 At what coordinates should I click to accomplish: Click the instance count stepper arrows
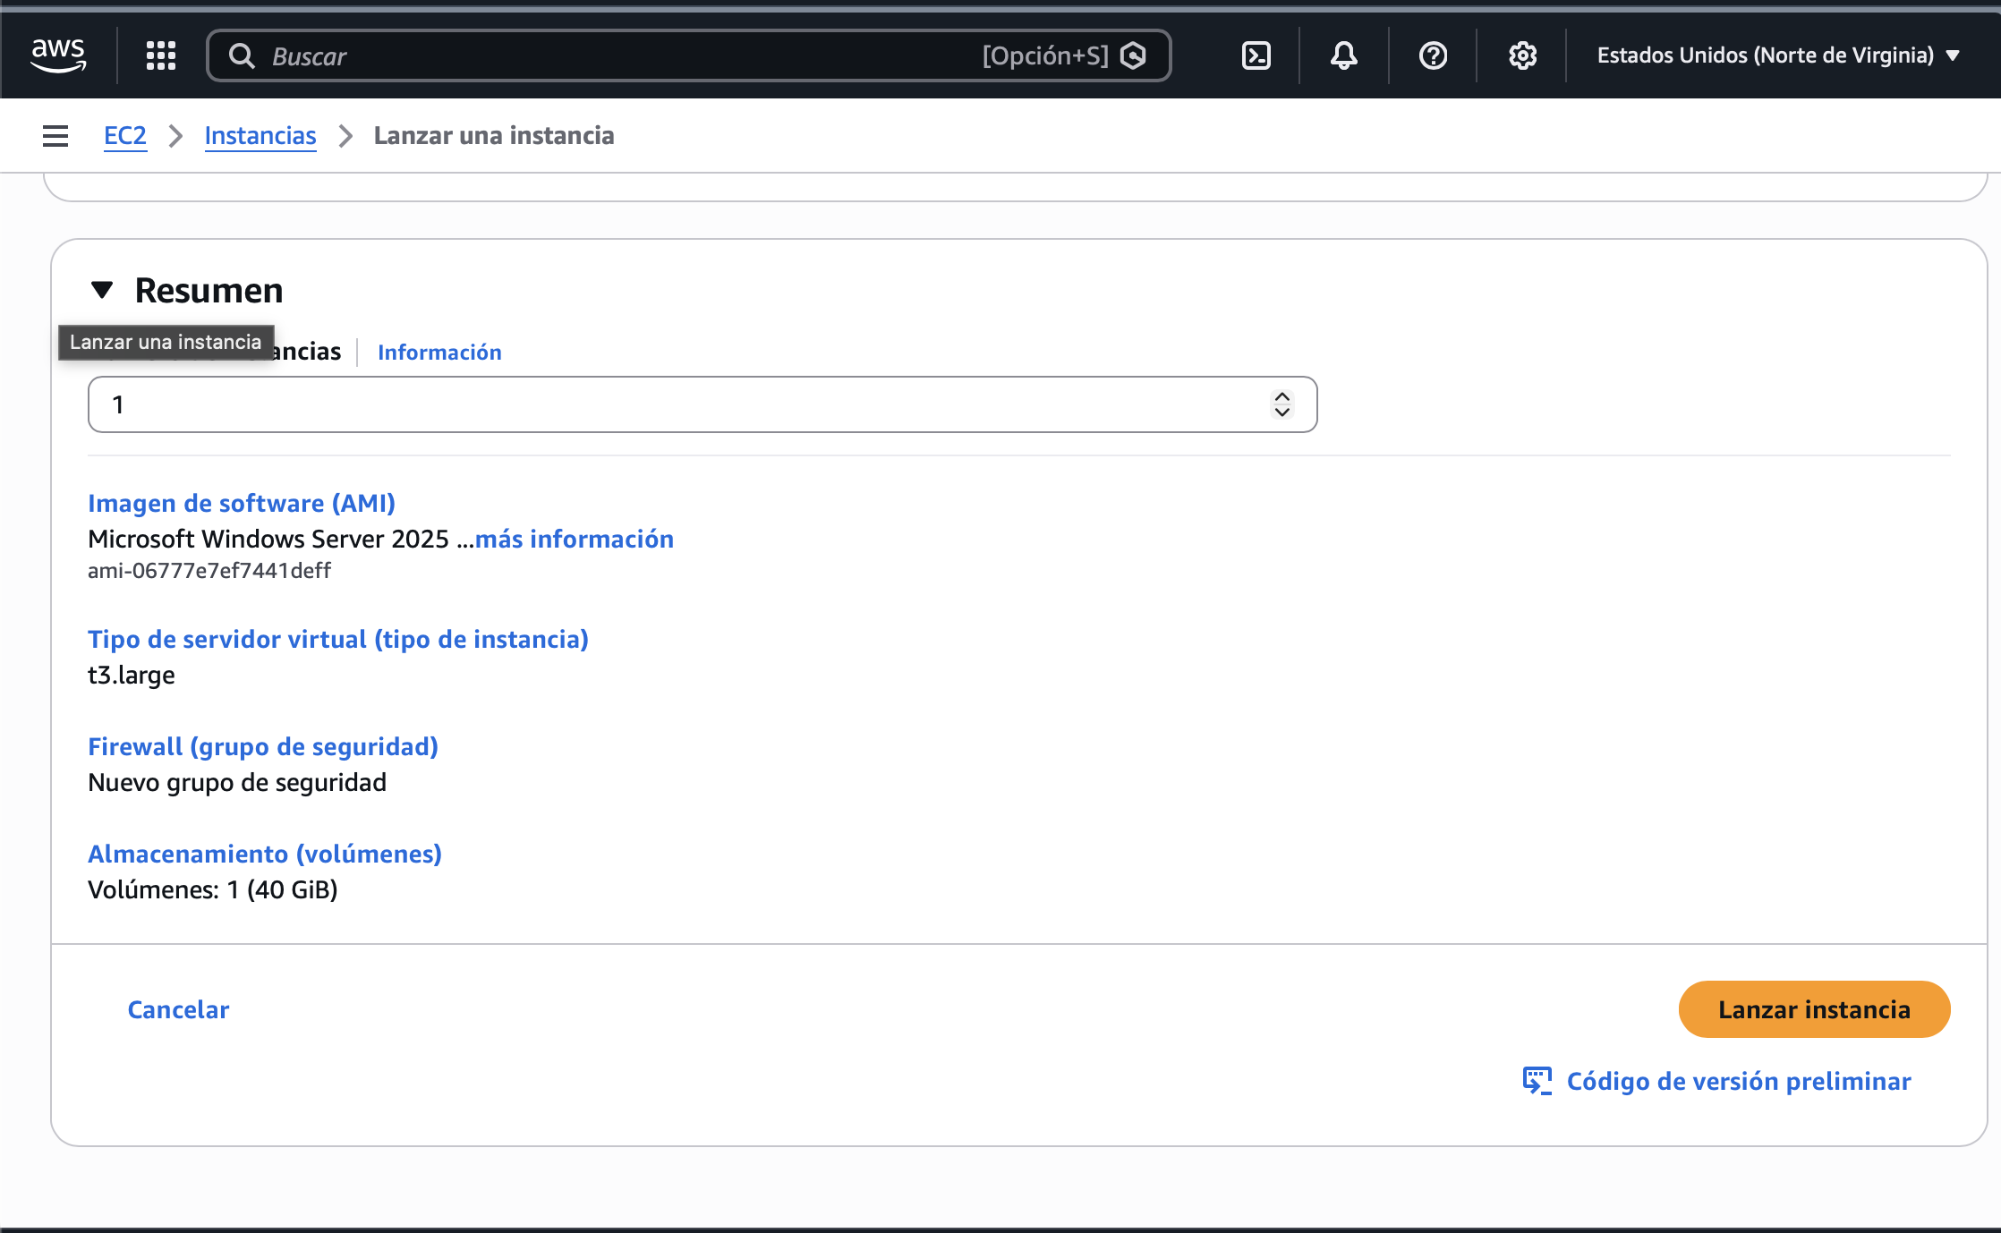pos(1281,404)
